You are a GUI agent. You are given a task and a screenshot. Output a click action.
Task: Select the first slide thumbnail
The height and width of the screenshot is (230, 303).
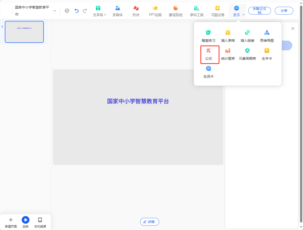pos(24,32)
